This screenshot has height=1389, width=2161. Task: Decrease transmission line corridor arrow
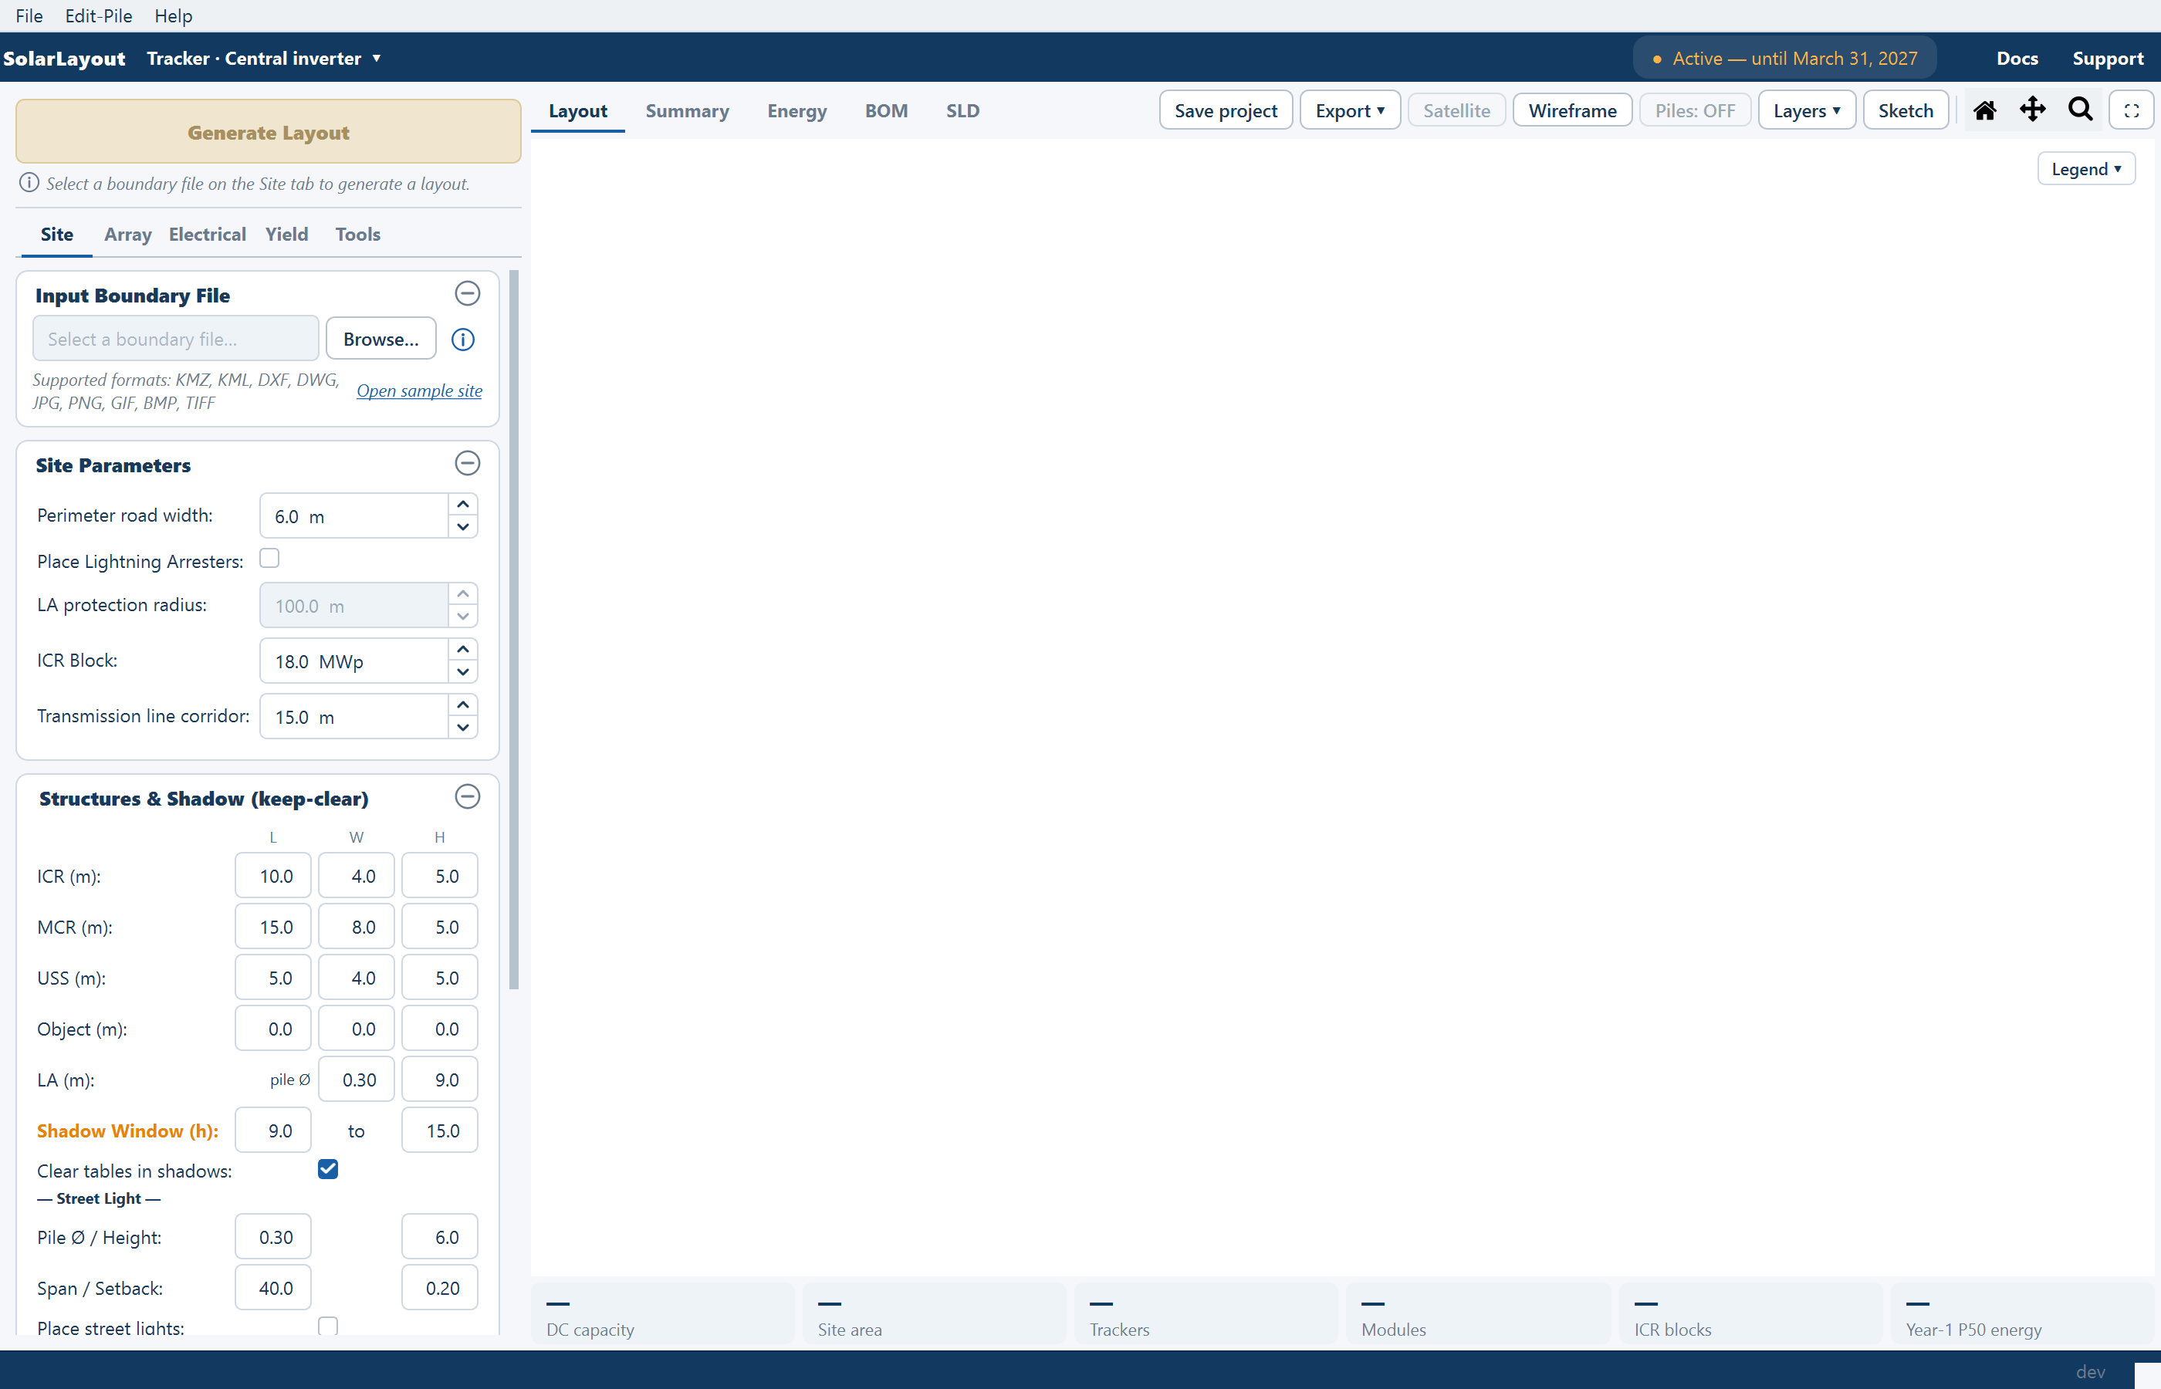coord(462,727)
